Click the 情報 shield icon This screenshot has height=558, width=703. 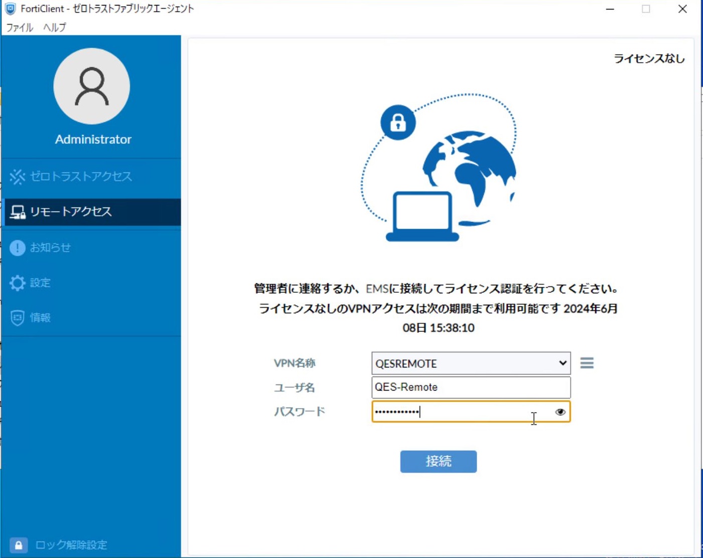pyautogui.click(x=18, y=318)
